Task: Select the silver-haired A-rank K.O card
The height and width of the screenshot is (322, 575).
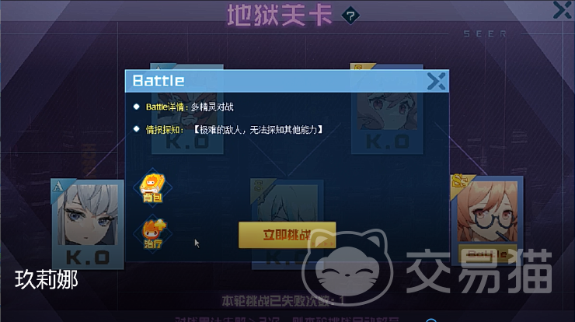Action: (88, 224)
